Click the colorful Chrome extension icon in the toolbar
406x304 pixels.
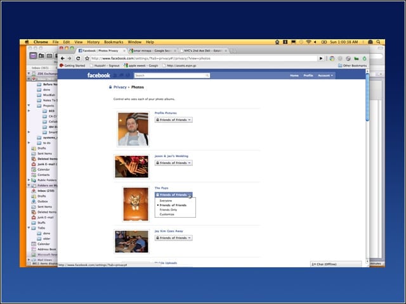point(332,59)
